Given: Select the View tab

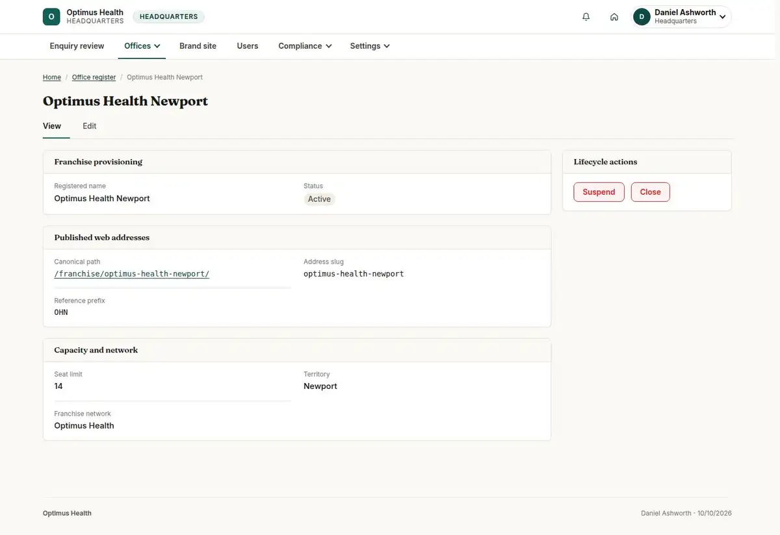Looking at the screenshot, I should [52, 126].
